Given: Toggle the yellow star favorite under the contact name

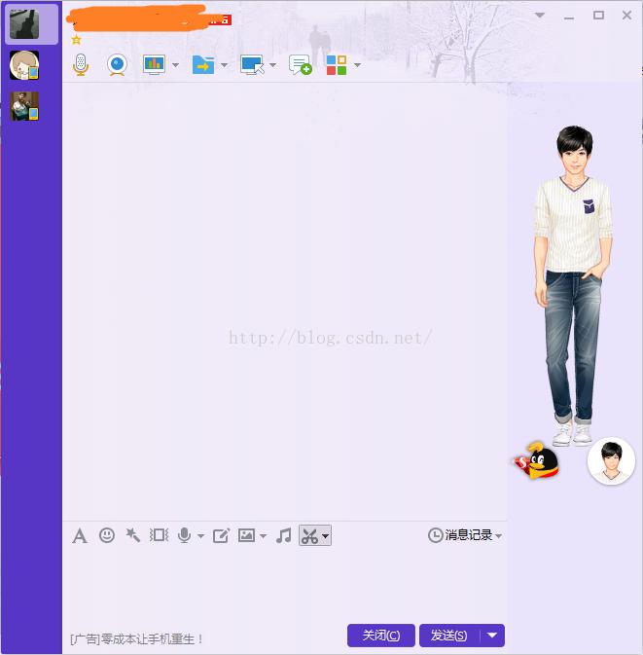Looking at the screenshot, I should click(77, 40).
